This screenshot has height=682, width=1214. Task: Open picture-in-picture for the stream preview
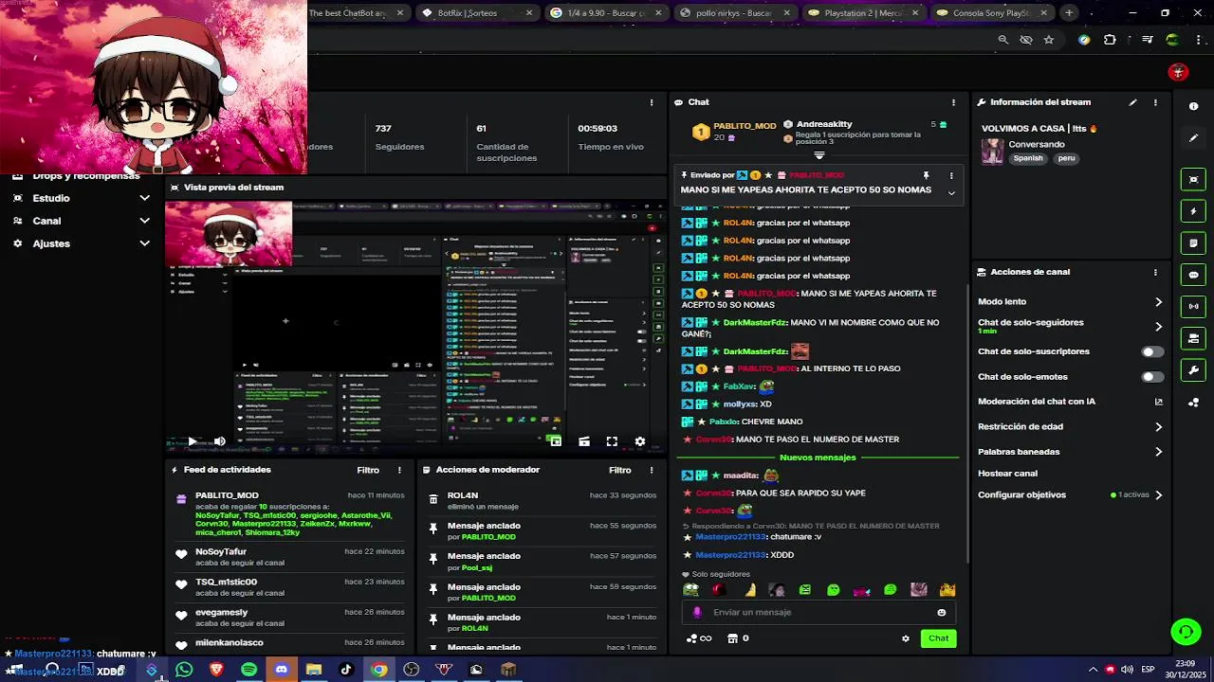(556, 441)
